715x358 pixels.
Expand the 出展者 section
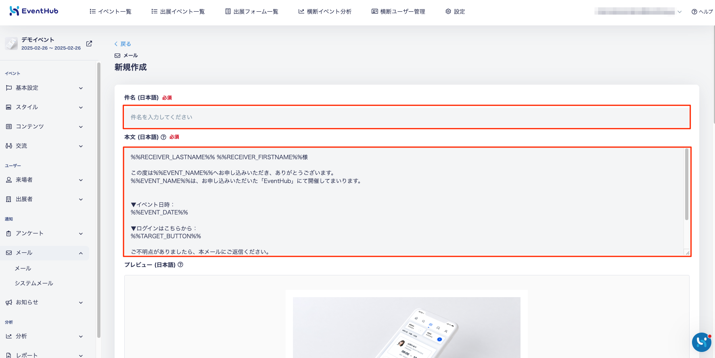pos(81,200)
